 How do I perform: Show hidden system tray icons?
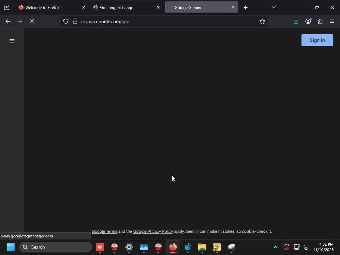tap(275, 247)
